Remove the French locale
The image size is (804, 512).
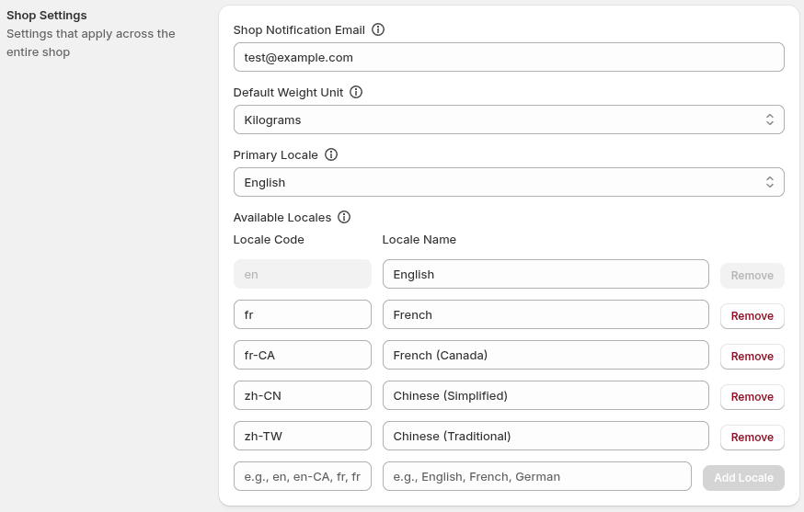pyautogui.click(x=752, y=316)
